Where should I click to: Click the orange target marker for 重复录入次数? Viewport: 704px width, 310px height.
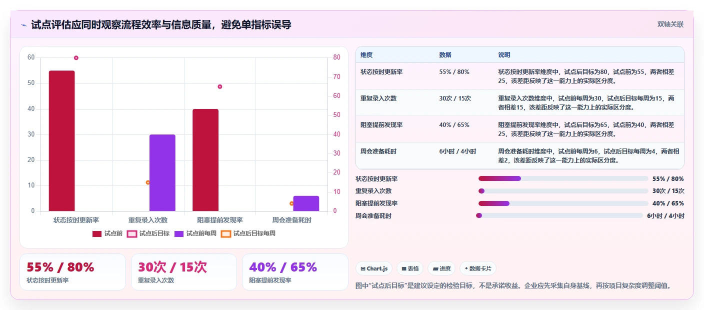tap(148, 182)
